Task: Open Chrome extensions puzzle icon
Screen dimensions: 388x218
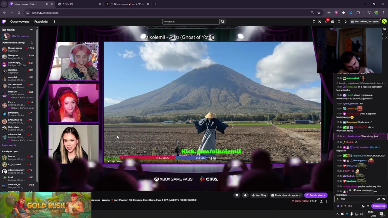Action: 358,13
